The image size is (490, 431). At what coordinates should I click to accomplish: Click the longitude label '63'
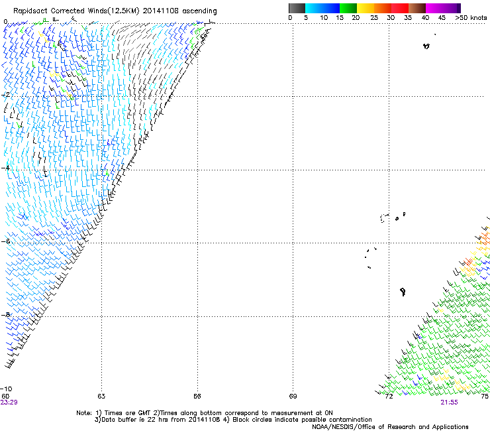(x=101, y=397)
